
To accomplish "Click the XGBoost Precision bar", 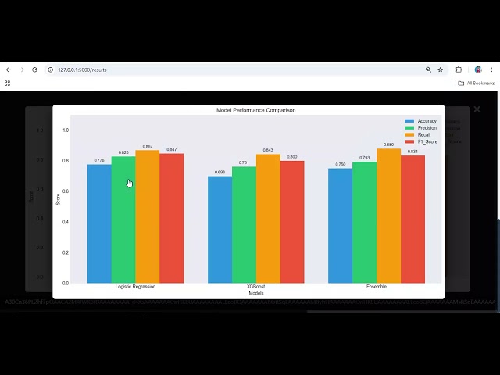I will [x=245, y=225].
